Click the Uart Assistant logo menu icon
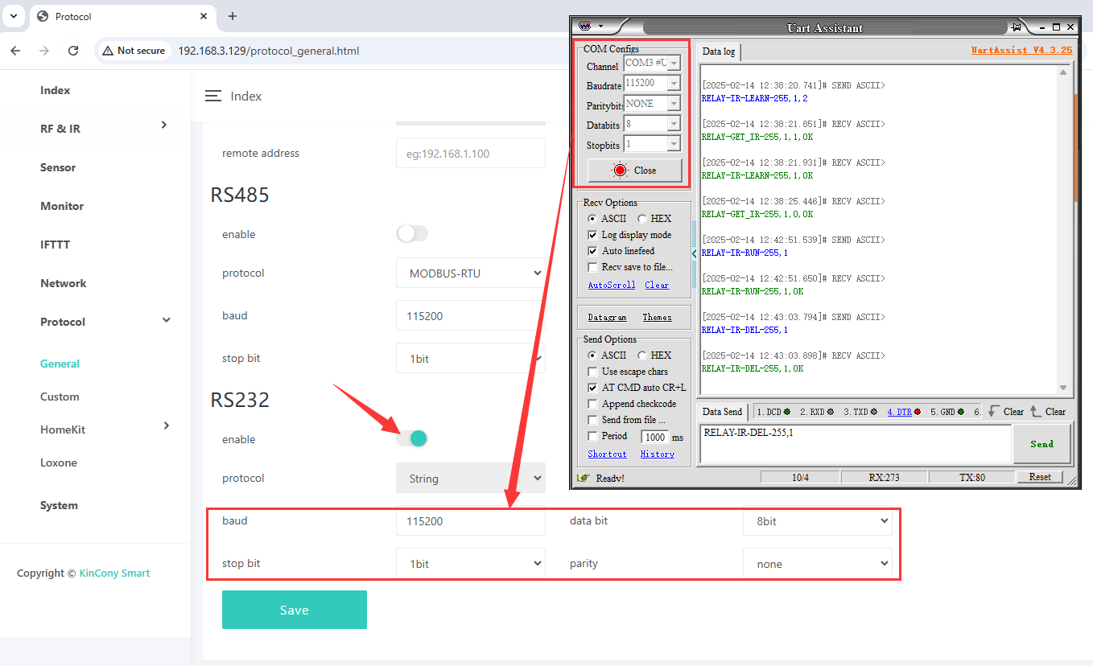 pyautogui.click(x=585, y=27)
